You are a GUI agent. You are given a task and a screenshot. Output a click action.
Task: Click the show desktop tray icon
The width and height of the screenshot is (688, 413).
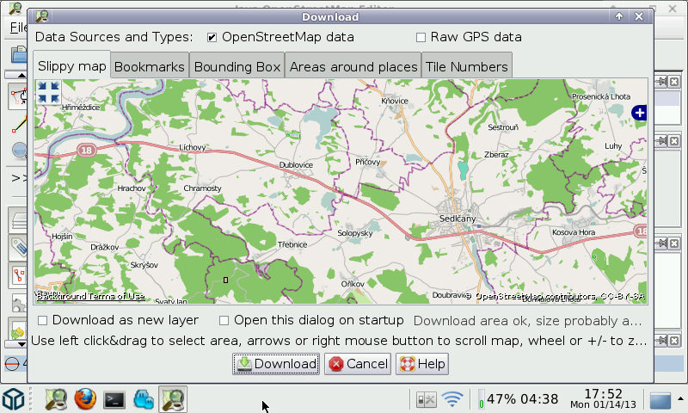pyautogui.click(x=660, y=400)
